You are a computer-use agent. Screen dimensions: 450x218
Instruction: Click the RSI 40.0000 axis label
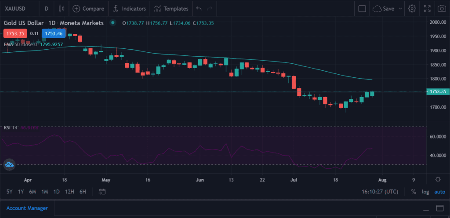[x=438, y=156]
